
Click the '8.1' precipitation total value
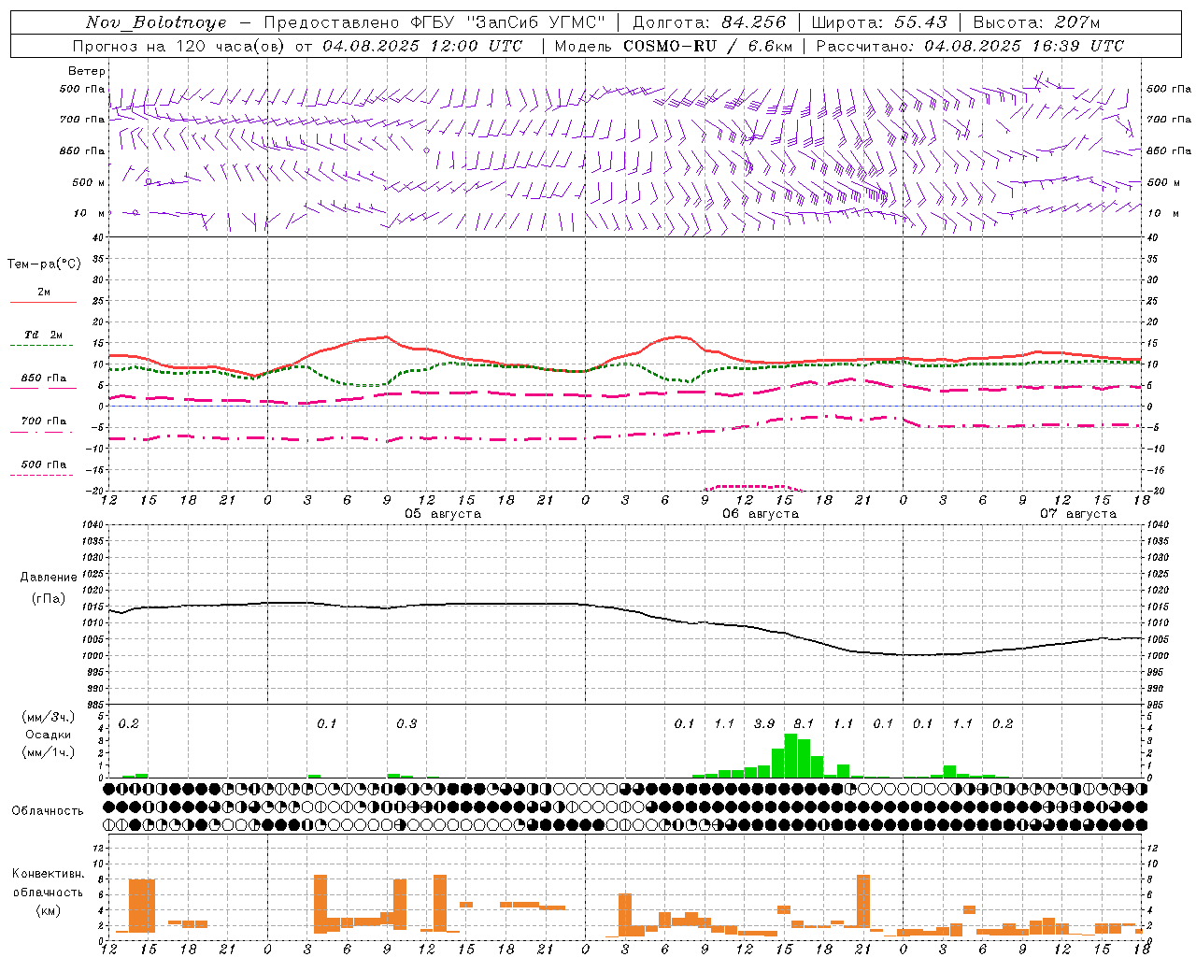pyautogui.click(x=804, y=723)
